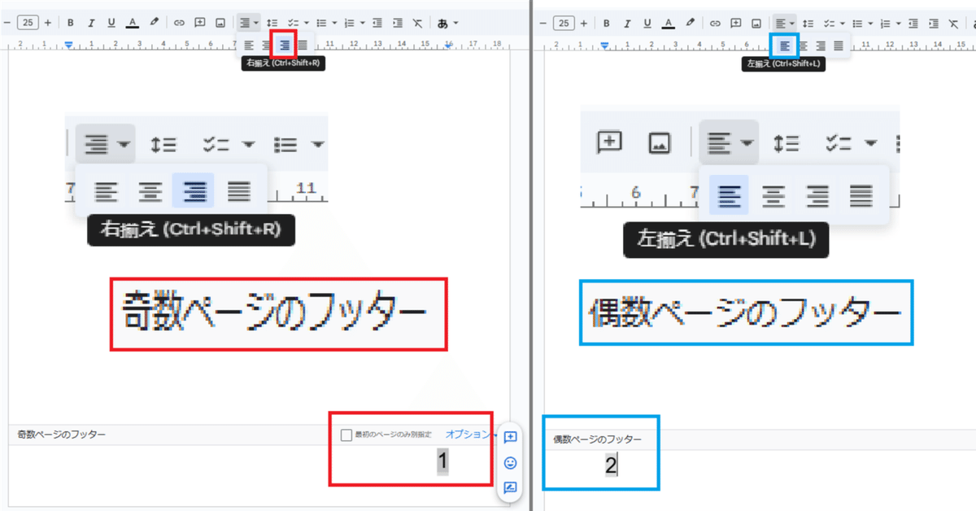The height and width of the screenshot is (511, 976).
Task: Open the text color picker
Action: pos(131,22)
